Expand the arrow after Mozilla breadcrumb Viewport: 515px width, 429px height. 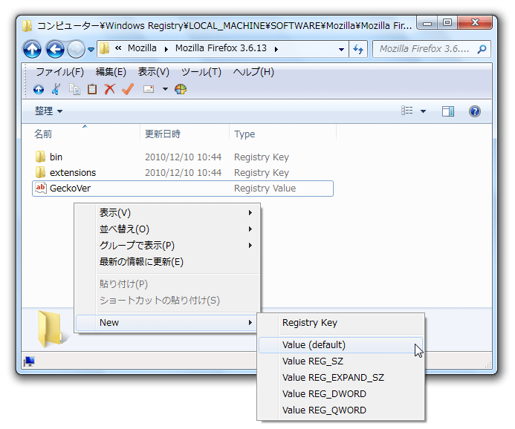pos(166,49)
